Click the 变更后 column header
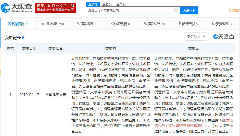Image resolution: width=240 pixels, height=136 pixels. [194, 48]
